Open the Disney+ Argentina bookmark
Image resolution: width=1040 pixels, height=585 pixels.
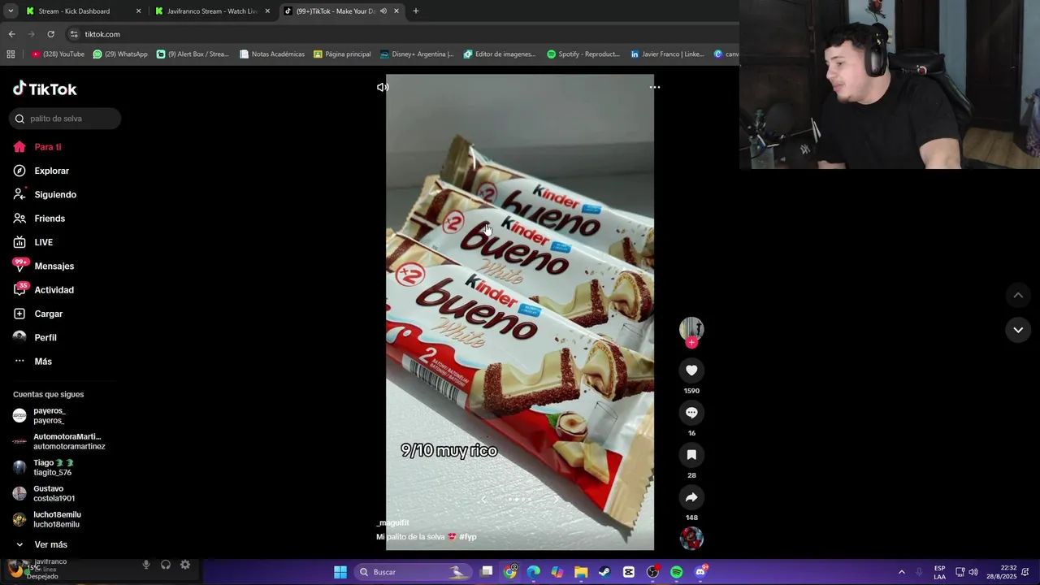pyautogui.click(x=417, y=54)
